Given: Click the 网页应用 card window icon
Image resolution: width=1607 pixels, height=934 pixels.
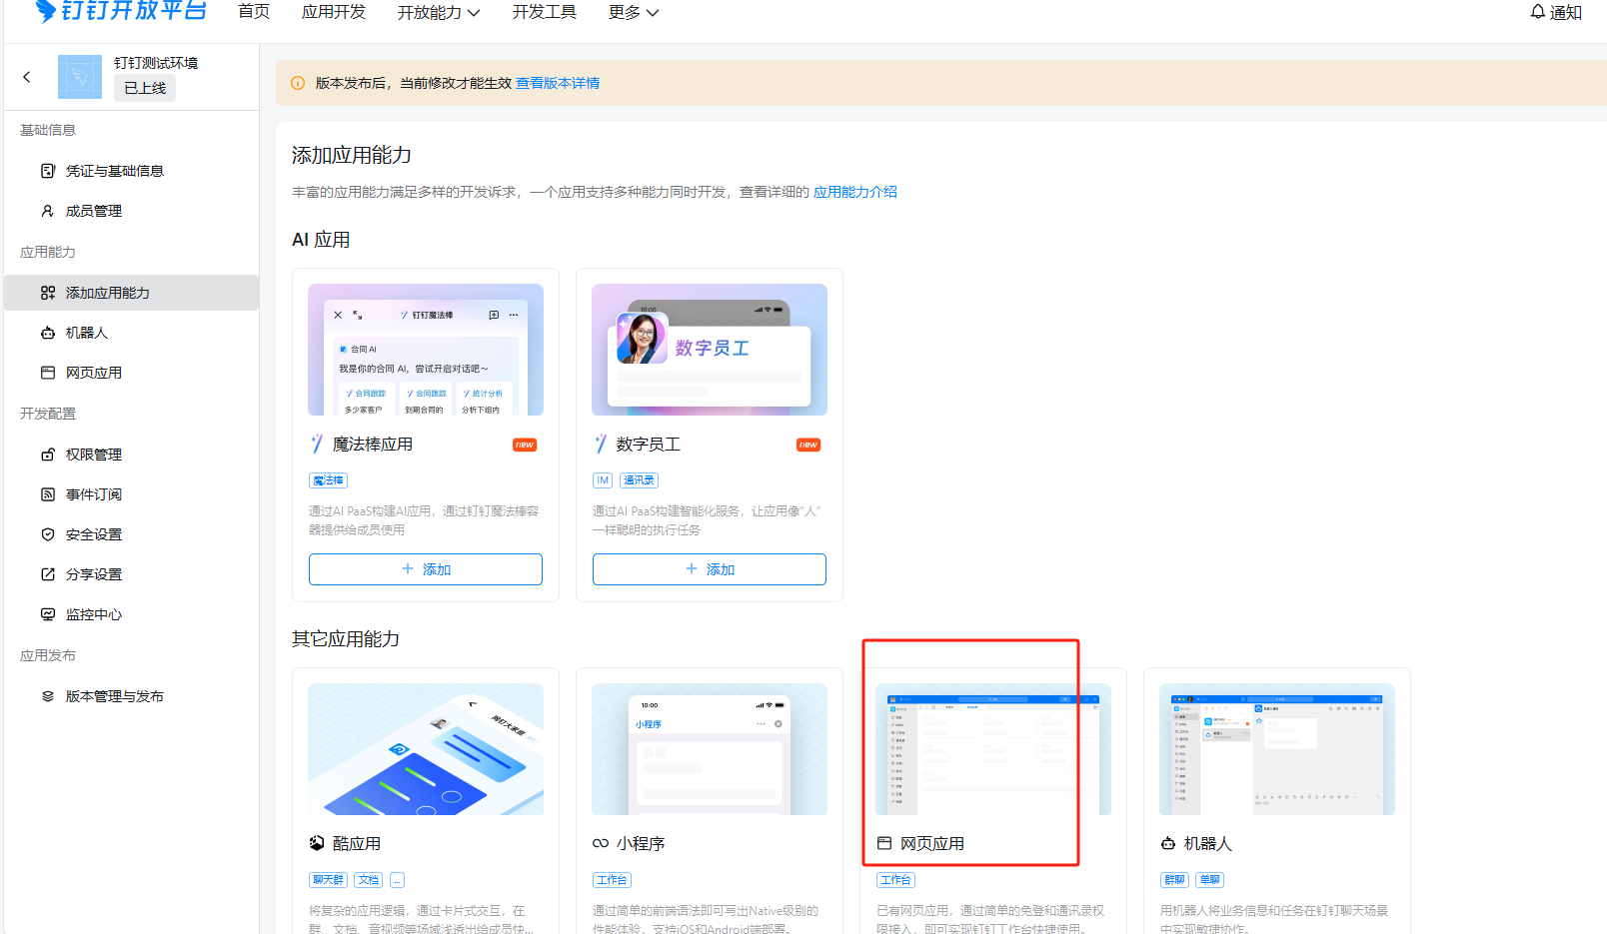Looking at the screenshot, I should coord(884,843).
